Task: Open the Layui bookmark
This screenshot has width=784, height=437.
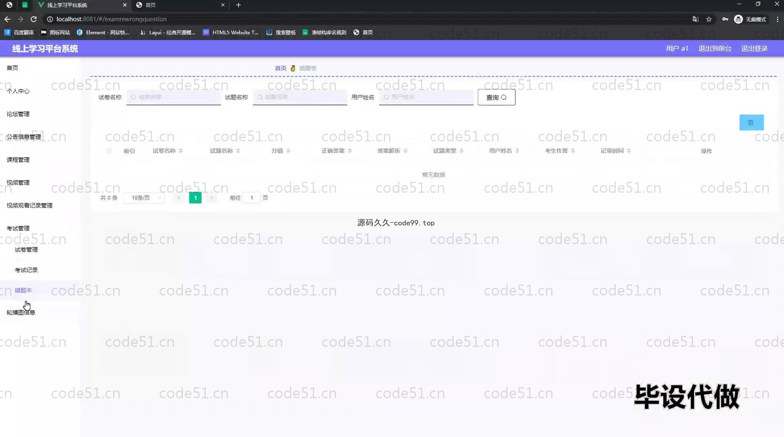Action: click(x=167, y=32)
